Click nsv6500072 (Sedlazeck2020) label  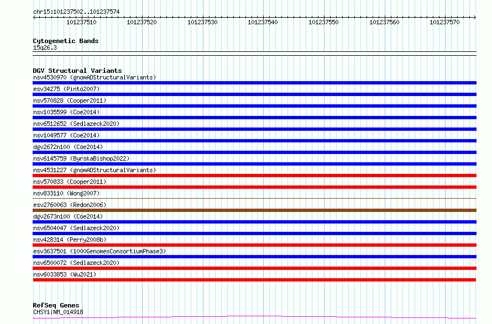point(76,263)
